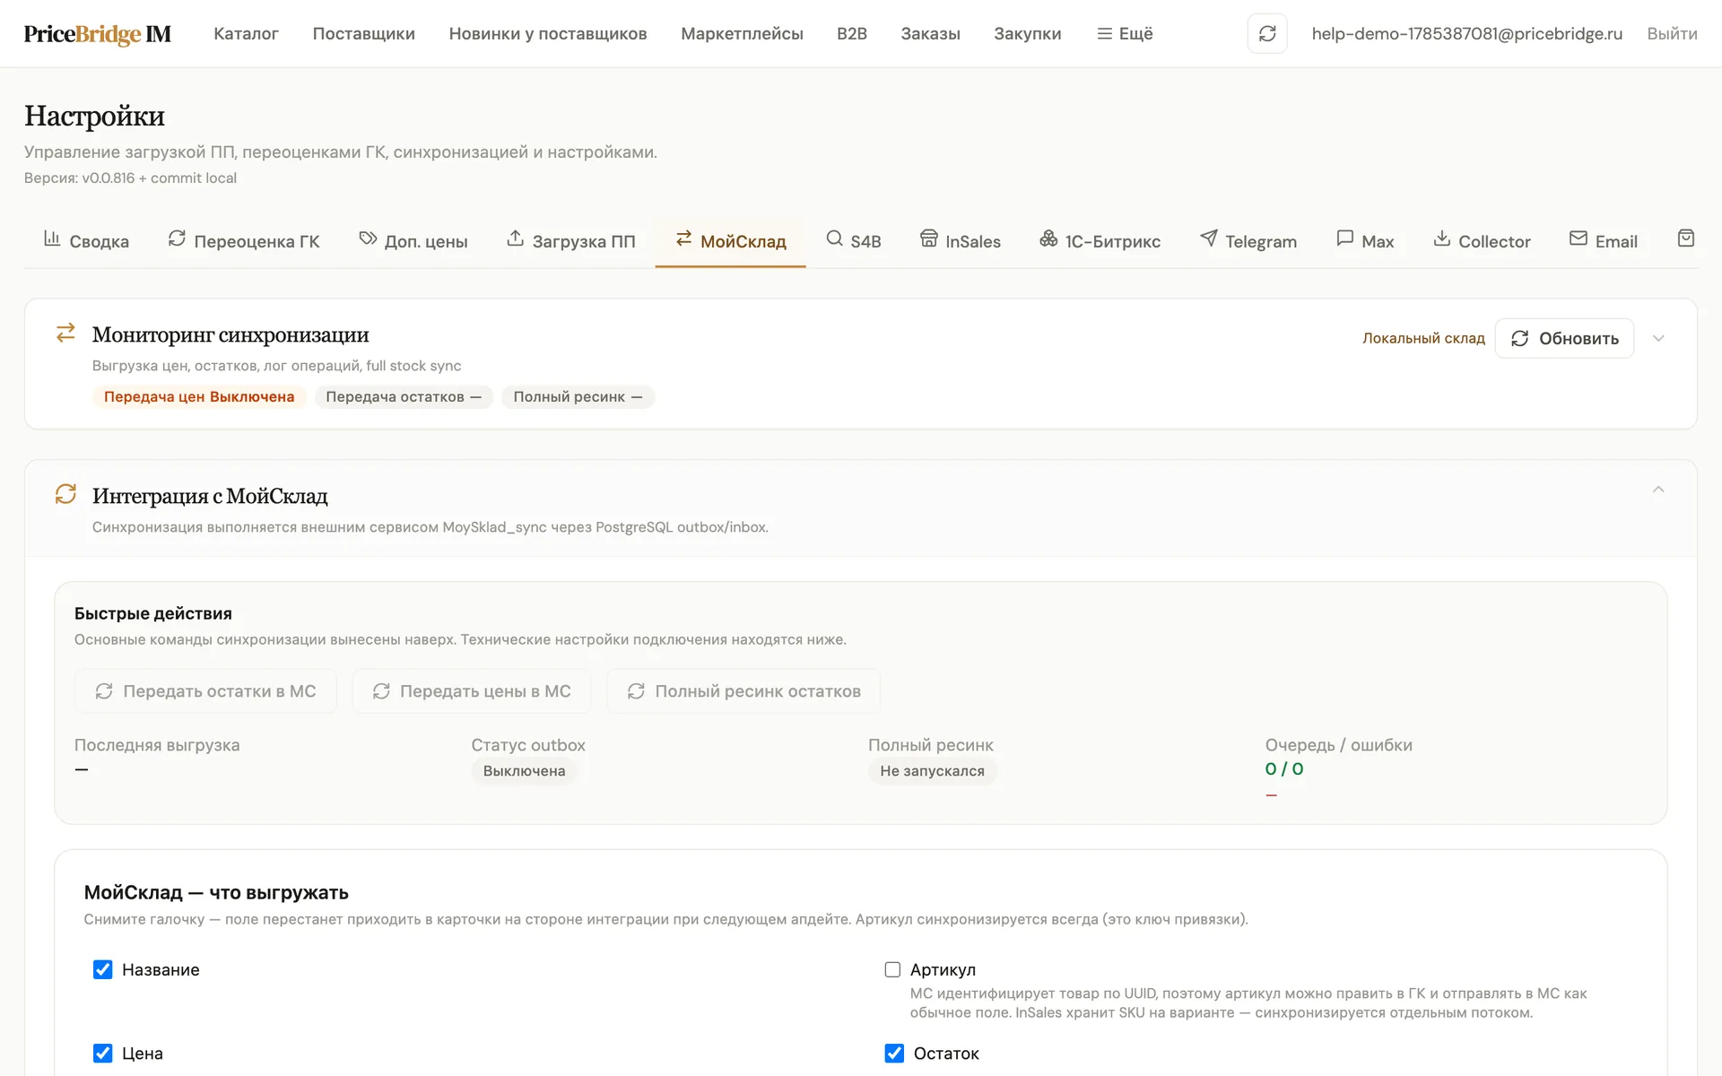
Task: Click the Collector download icon
Action: click(x=1441, y=239)
